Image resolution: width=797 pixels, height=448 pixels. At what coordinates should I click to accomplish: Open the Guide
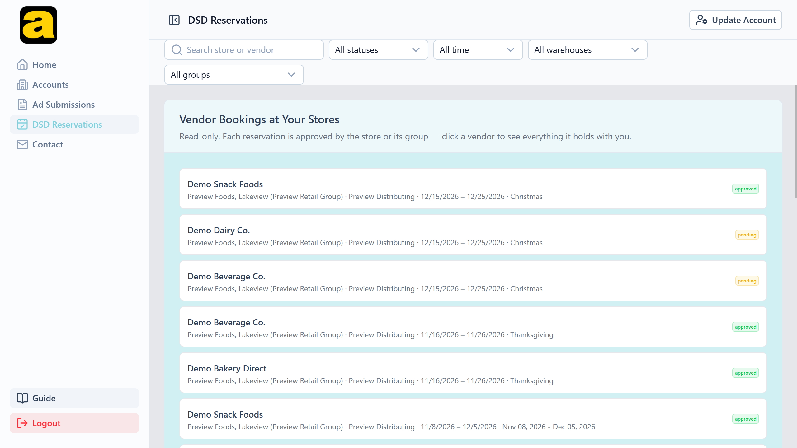(74, 398)
